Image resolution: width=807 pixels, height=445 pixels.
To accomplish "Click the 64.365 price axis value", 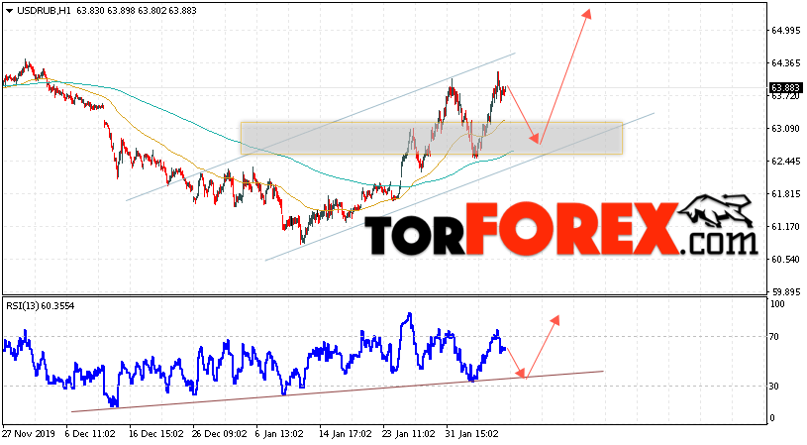I will point(785,62).
